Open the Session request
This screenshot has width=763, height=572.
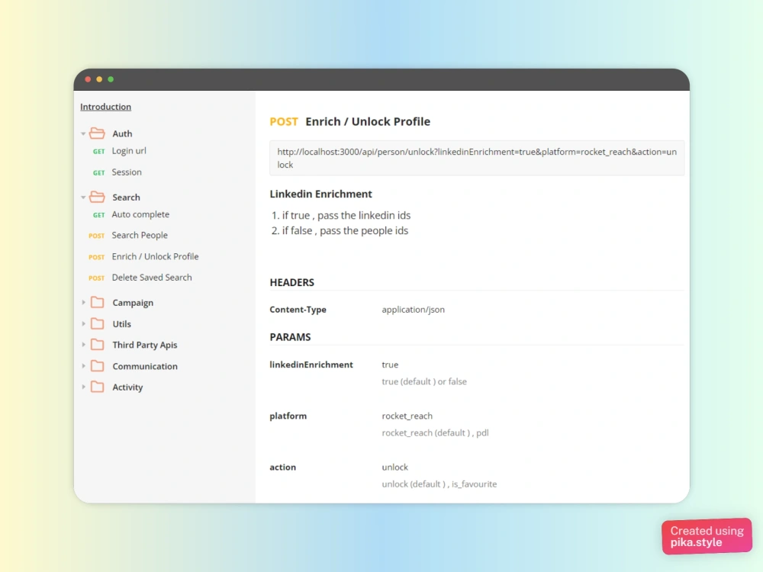pos(127,172)
